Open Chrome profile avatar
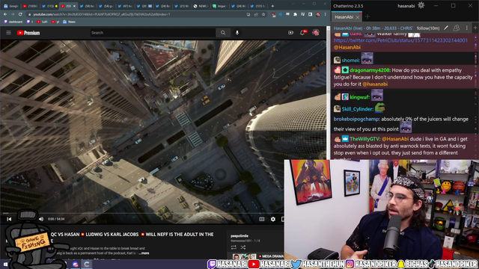Viewport: 479px width, 269px height. 317,14
